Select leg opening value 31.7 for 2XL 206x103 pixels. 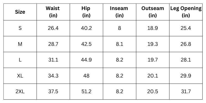pos(186,92)
